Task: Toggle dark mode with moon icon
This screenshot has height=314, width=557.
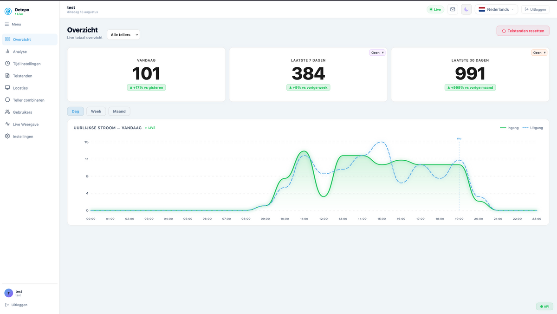Action: coord(466,9)
